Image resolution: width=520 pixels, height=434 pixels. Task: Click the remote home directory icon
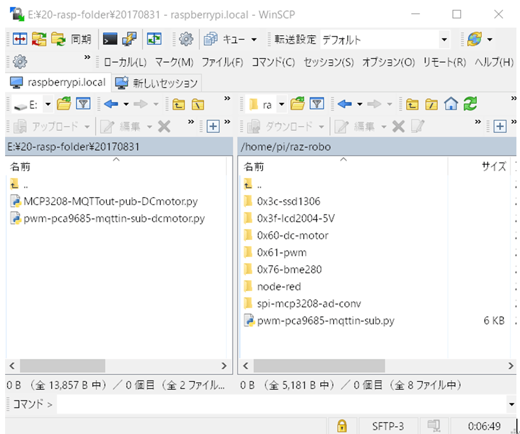[x=451, y=104]
